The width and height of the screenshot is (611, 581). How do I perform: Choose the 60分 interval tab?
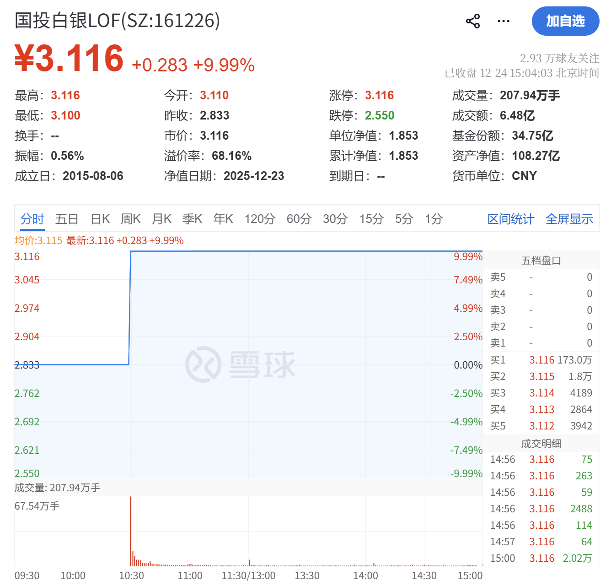[299, 219]
